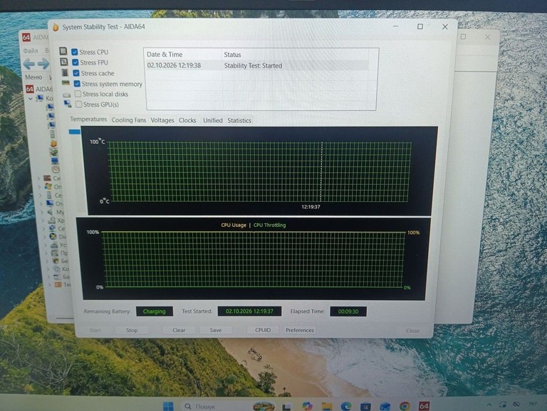Click the Clear button
Image resolution: width=547 pixels, height=411 pixels.
pyautogui.click(x=179, y=330)
